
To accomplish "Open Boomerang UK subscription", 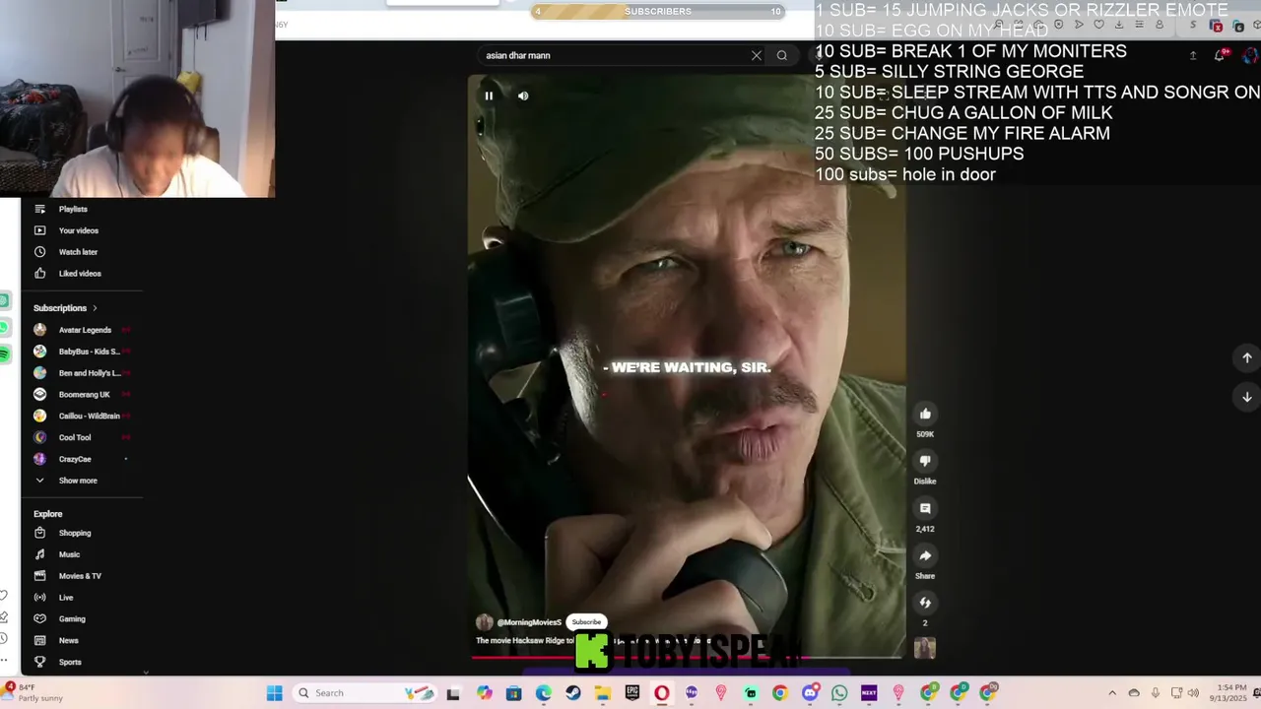I will tap(83, 395).
